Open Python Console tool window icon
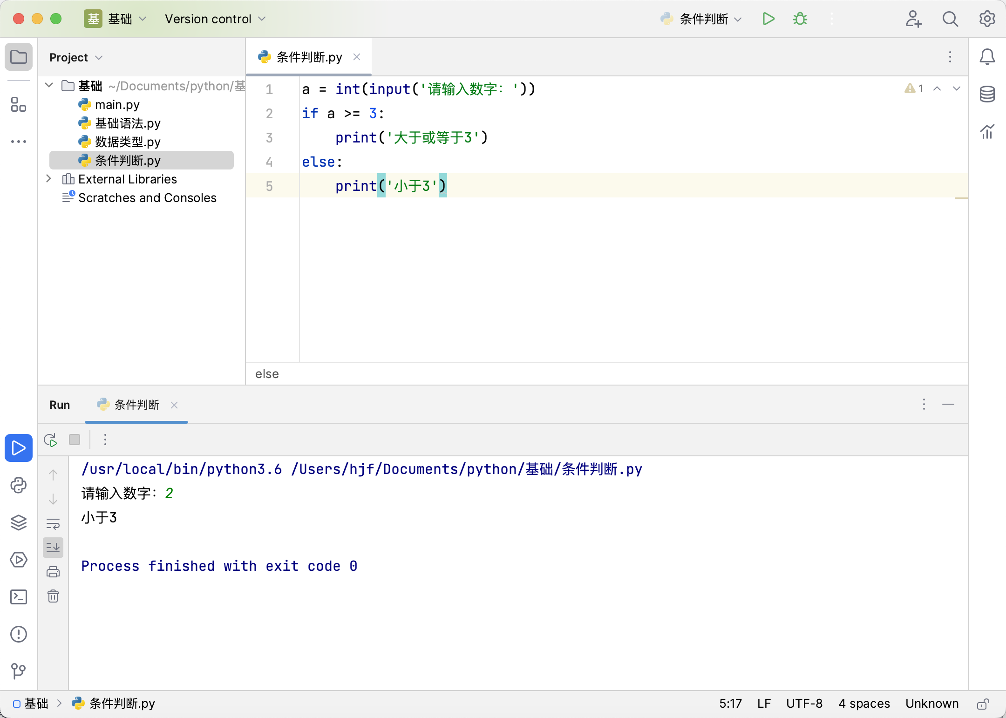Image resolution: width=1006 pixels, height=718 pixels. (x=19, y=485)
